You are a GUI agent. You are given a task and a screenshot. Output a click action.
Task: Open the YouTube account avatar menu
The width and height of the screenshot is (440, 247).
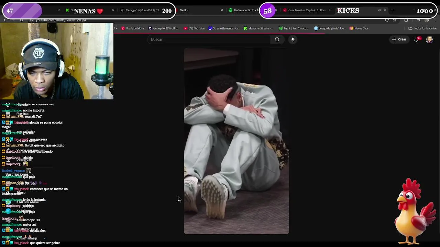pyautogui.click(x=429, y=39)
